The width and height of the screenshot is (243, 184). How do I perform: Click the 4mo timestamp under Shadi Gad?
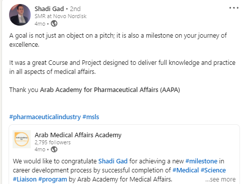pyautogui.click(x=40, y=24)
